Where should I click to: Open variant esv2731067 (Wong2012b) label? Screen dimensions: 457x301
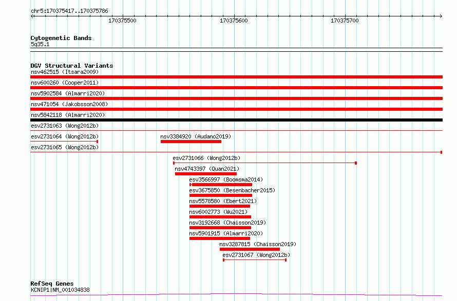pyautogui.click(x=256, y=255)
